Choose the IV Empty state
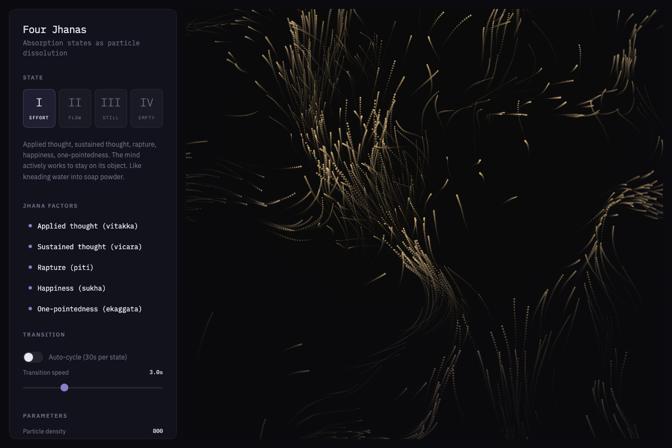 [147, 108]
